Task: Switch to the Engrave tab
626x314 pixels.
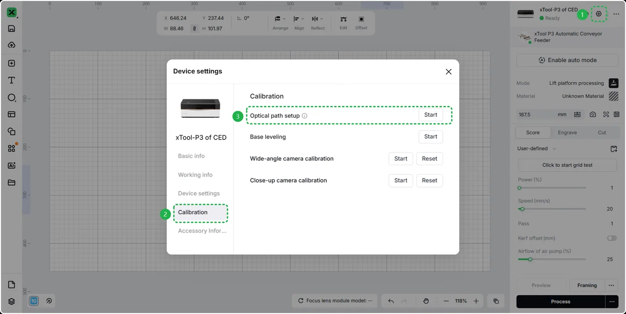Action: tap(567, 132)
